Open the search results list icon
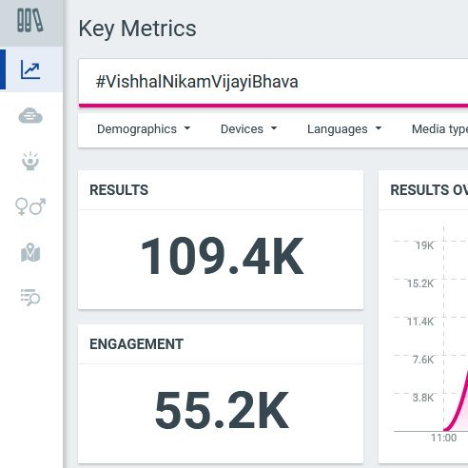 pos(30,298)
